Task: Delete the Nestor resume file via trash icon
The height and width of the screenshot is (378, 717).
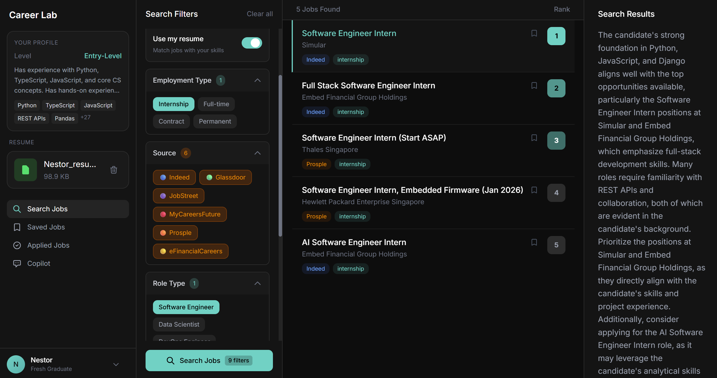Action: [x=113, y=170]
